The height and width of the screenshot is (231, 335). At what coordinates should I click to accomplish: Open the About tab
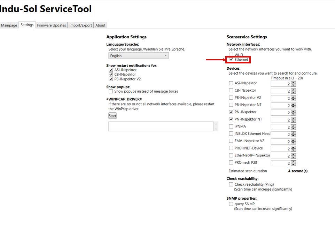(x=100, y=25)
